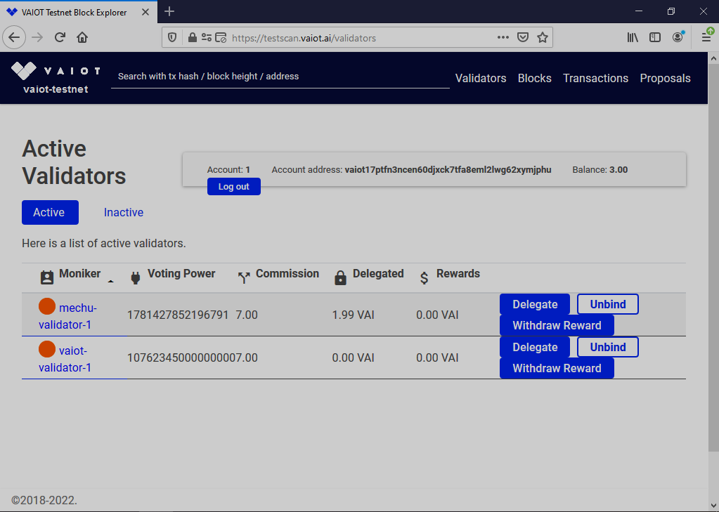
Task: Click the 7.00 commission of mechu-validator-1
Action: pyautogui.click(x=247, y=315)
